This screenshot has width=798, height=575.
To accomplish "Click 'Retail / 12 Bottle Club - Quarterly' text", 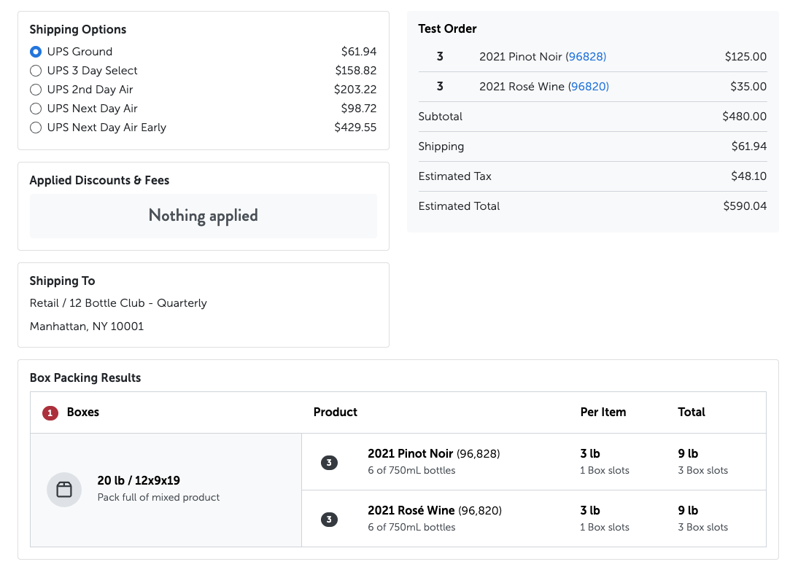I will [x=118, y=303].
